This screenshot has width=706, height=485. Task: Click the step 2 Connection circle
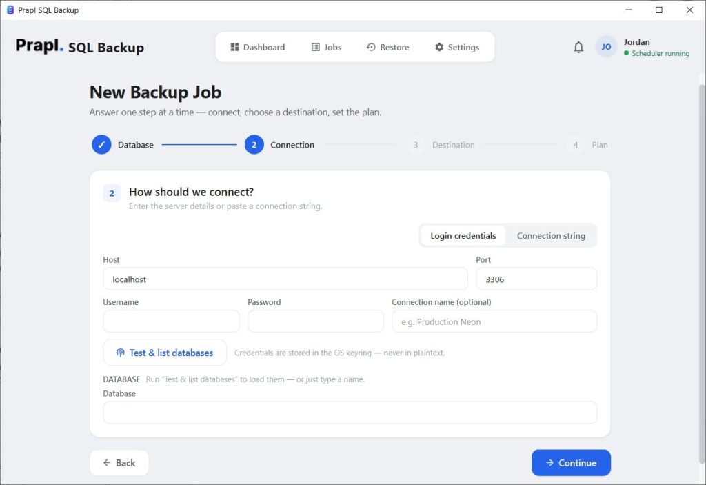pyautogui.click(x=254, y=145)
